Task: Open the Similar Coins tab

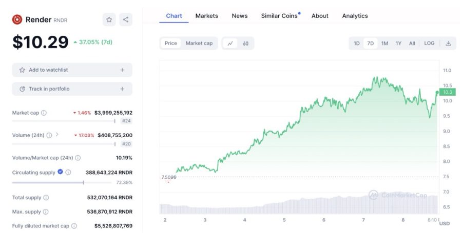Action: click(x=279, y=16)
